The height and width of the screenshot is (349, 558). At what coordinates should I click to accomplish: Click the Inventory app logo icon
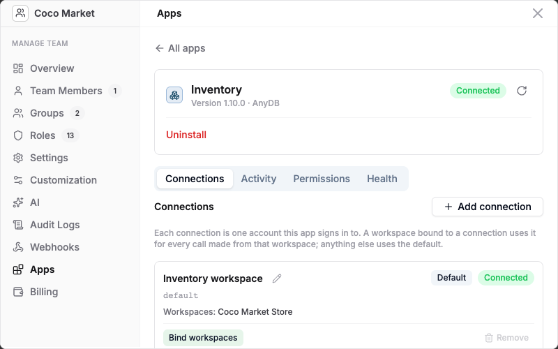(174, 95)
